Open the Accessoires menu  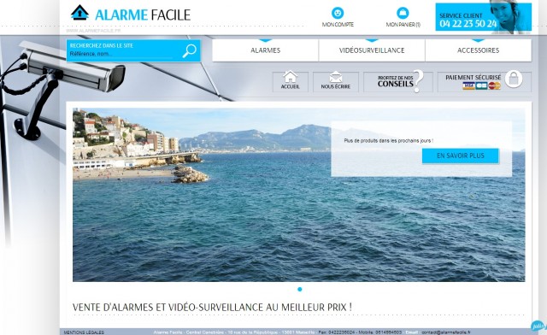(x=479, y=50)
